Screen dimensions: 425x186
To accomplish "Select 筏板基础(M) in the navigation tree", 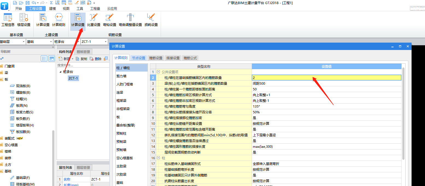I will (x=25, y=184).
